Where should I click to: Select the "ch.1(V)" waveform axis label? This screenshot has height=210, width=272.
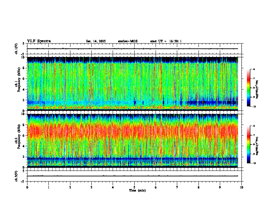(x=16, y=49)
